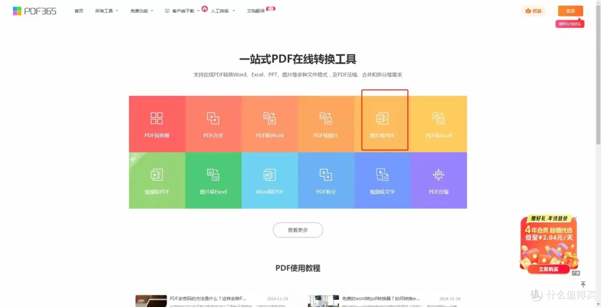Select the PDF拆分 tool tile
Screen dimensions: 601x307
pyautogui.click(x=326, y=181)
